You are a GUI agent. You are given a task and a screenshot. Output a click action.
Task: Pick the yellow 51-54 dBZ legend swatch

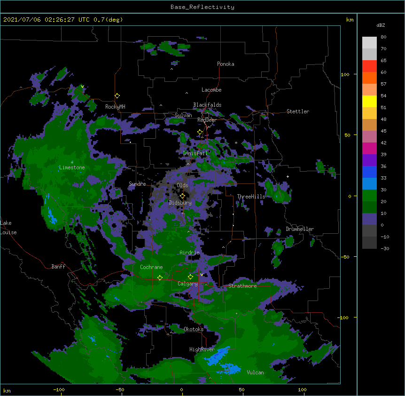coord(369,101)
